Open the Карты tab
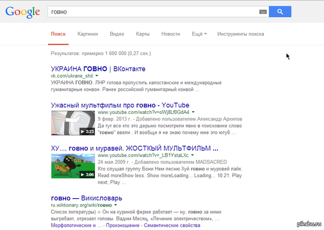 143,34
